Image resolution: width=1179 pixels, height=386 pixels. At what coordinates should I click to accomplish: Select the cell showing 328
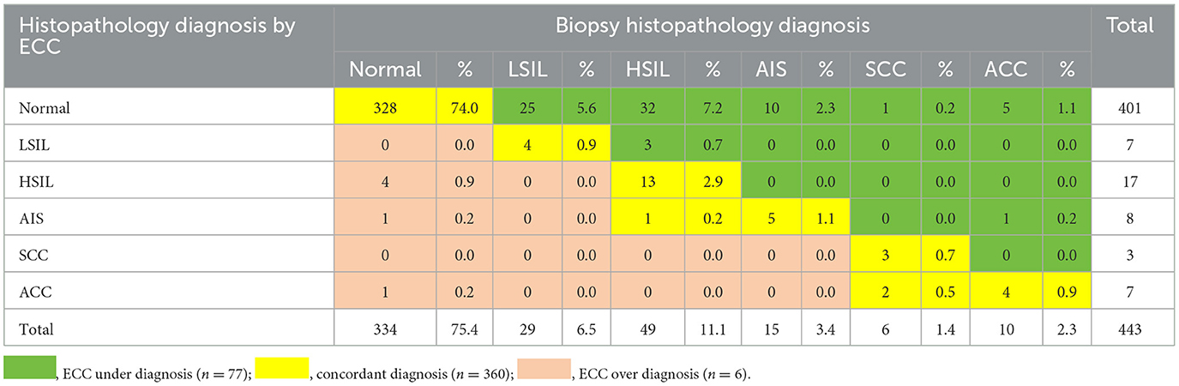386,109
